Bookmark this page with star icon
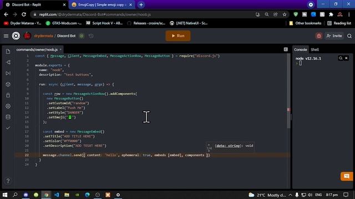The width and height of the screenshot is (355, 199). click(x=285, y=14)
